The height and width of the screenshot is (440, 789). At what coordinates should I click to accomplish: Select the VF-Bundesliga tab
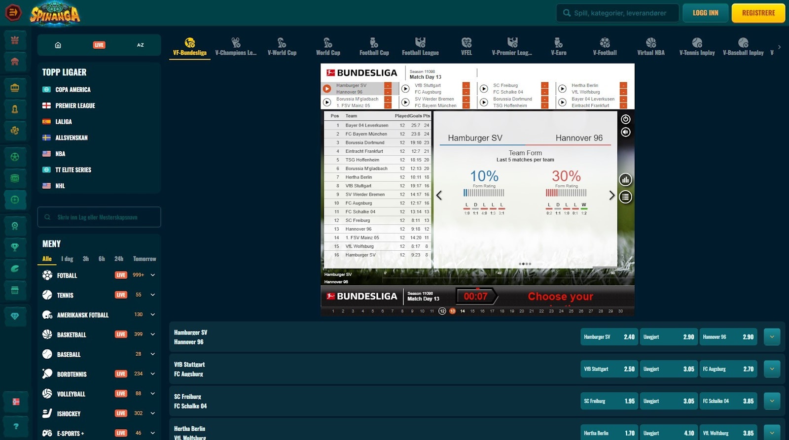[190, 46]
